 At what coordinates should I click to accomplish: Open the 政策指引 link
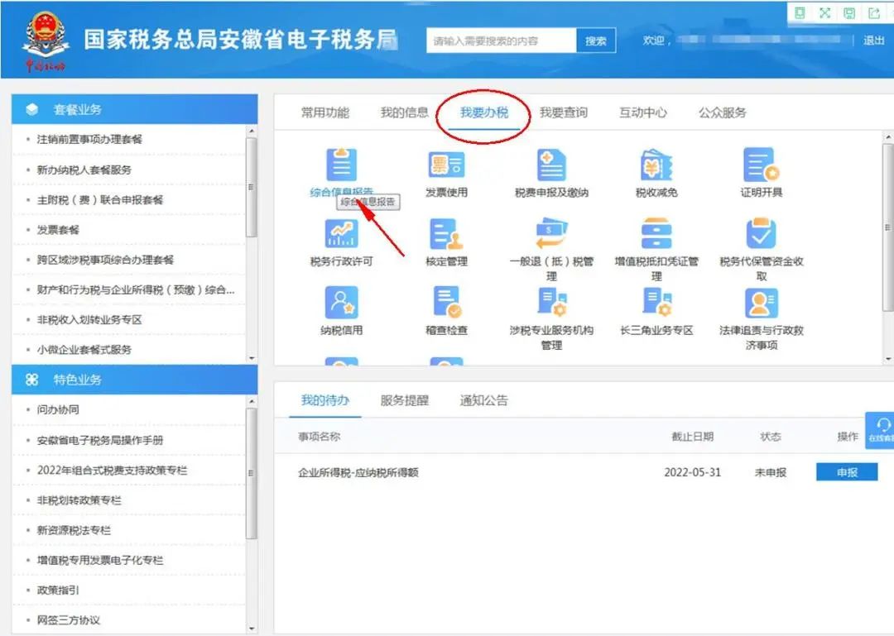[x=58, y=590]
